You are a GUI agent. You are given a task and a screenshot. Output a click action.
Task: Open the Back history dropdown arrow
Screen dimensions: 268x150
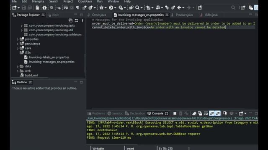[183, 8]
